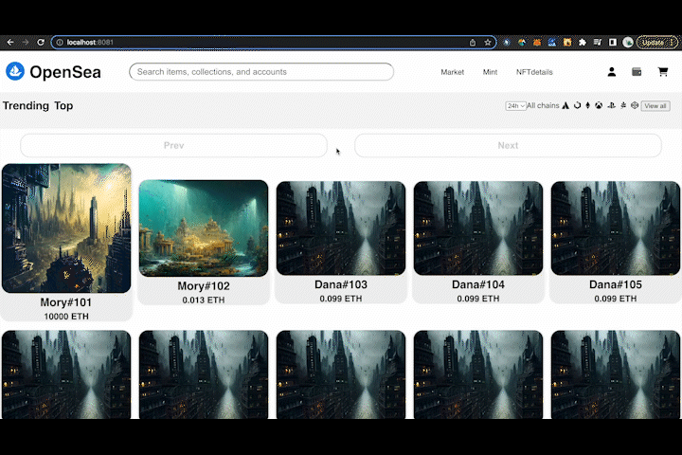Open the NFTdetails nav link

coord(534,72)
